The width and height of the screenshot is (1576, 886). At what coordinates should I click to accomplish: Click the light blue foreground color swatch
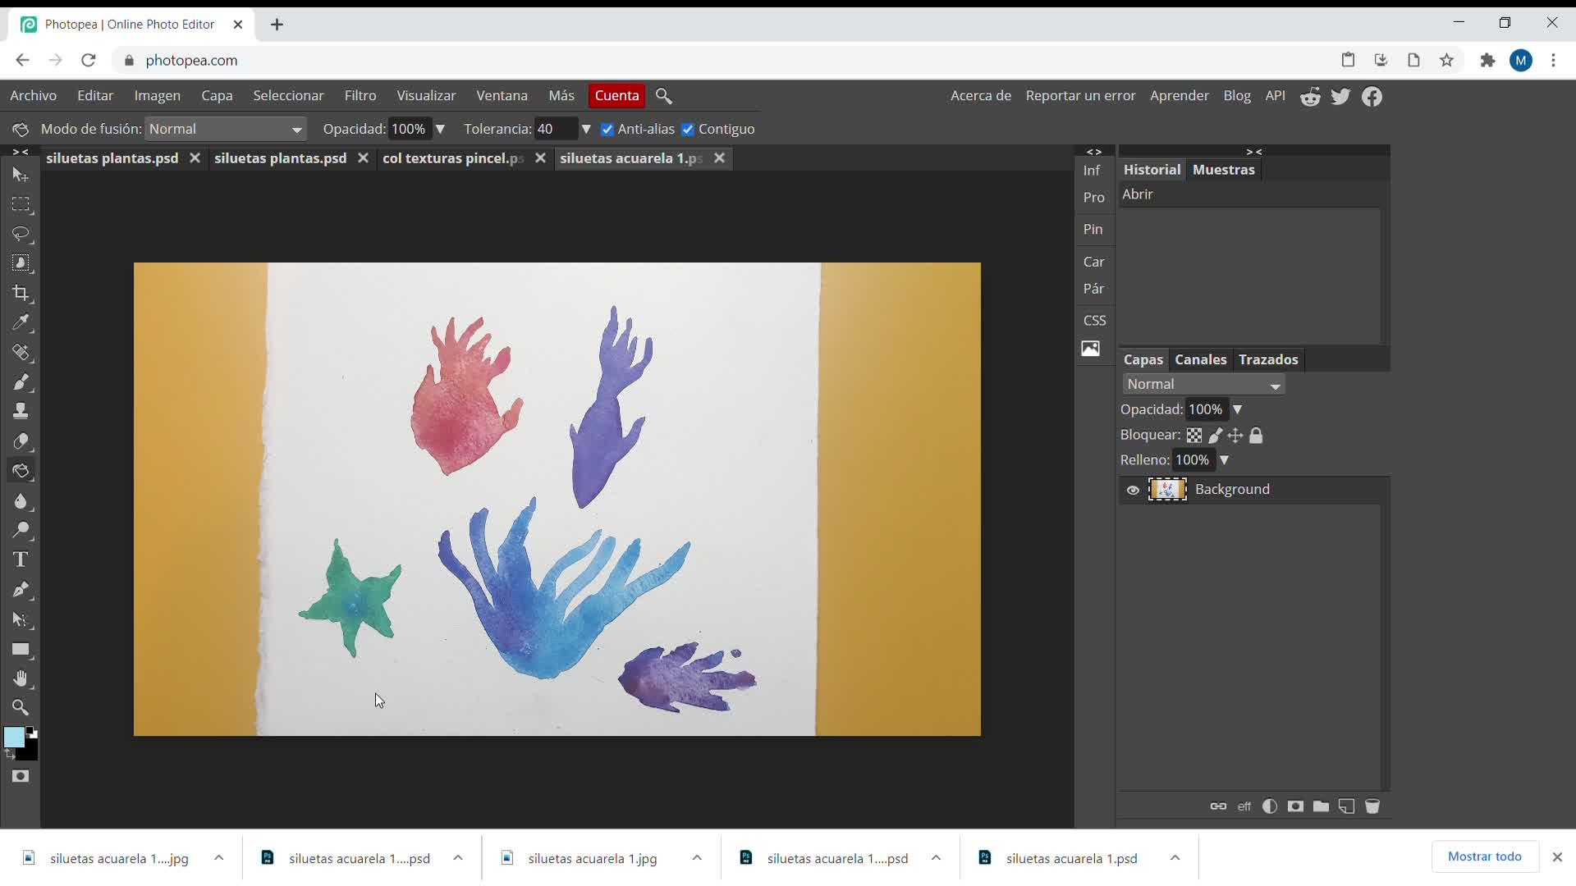pos(13,737)
